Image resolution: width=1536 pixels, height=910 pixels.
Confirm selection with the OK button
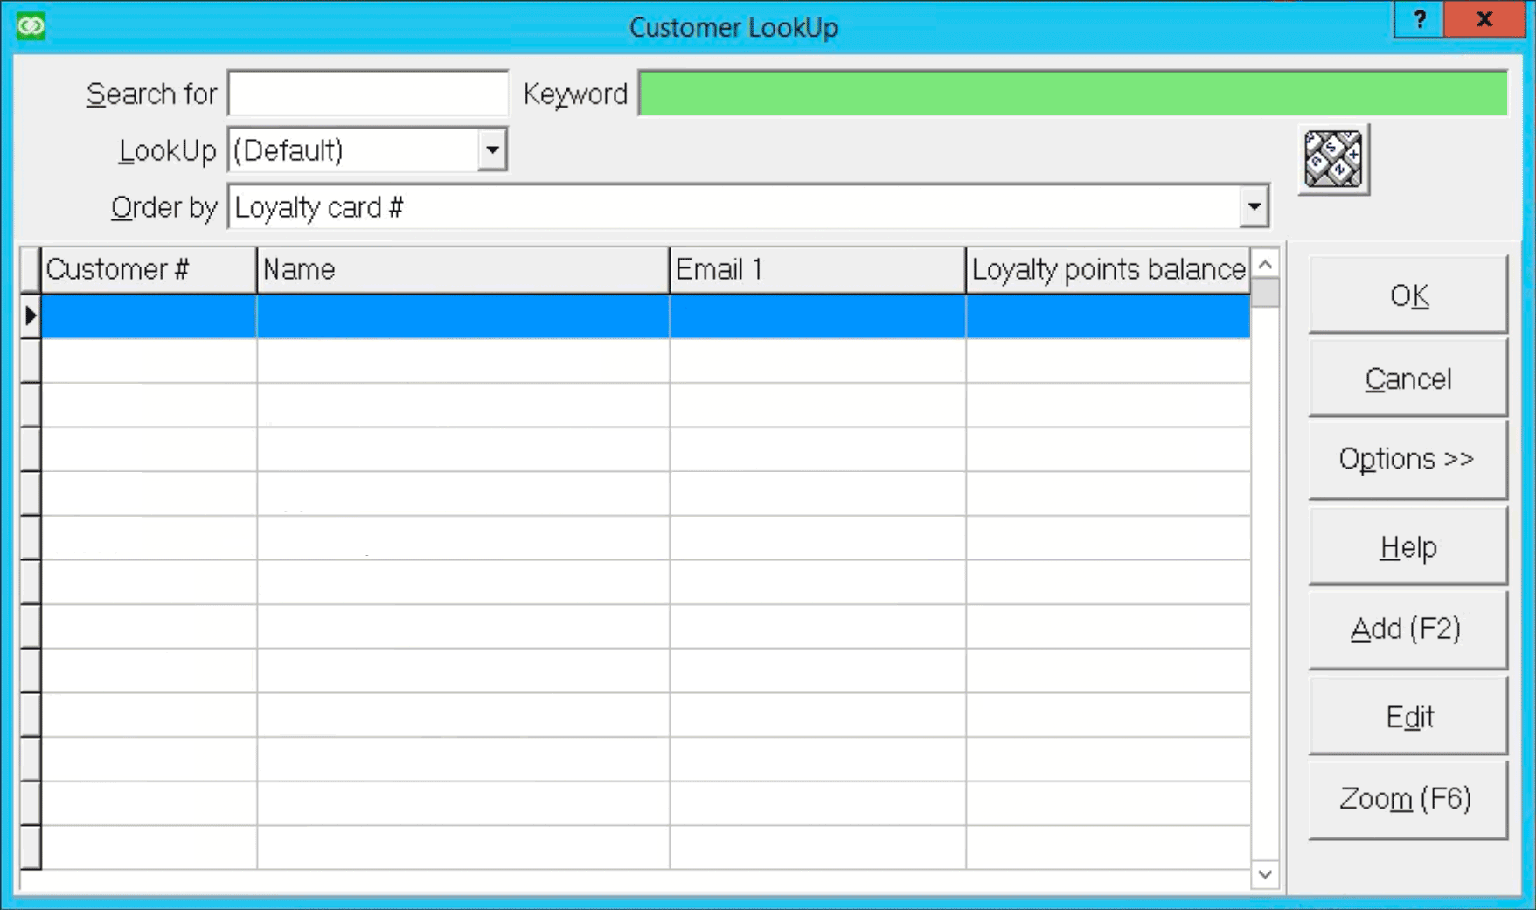[1407, 295]
